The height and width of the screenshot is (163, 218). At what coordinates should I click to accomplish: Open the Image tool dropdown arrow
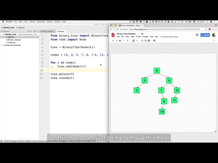[151, 41]
